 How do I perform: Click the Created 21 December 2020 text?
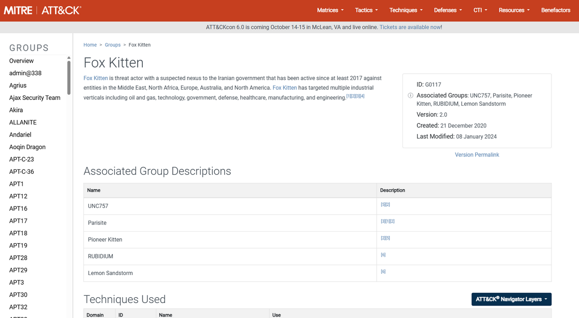tap(452, 125)
